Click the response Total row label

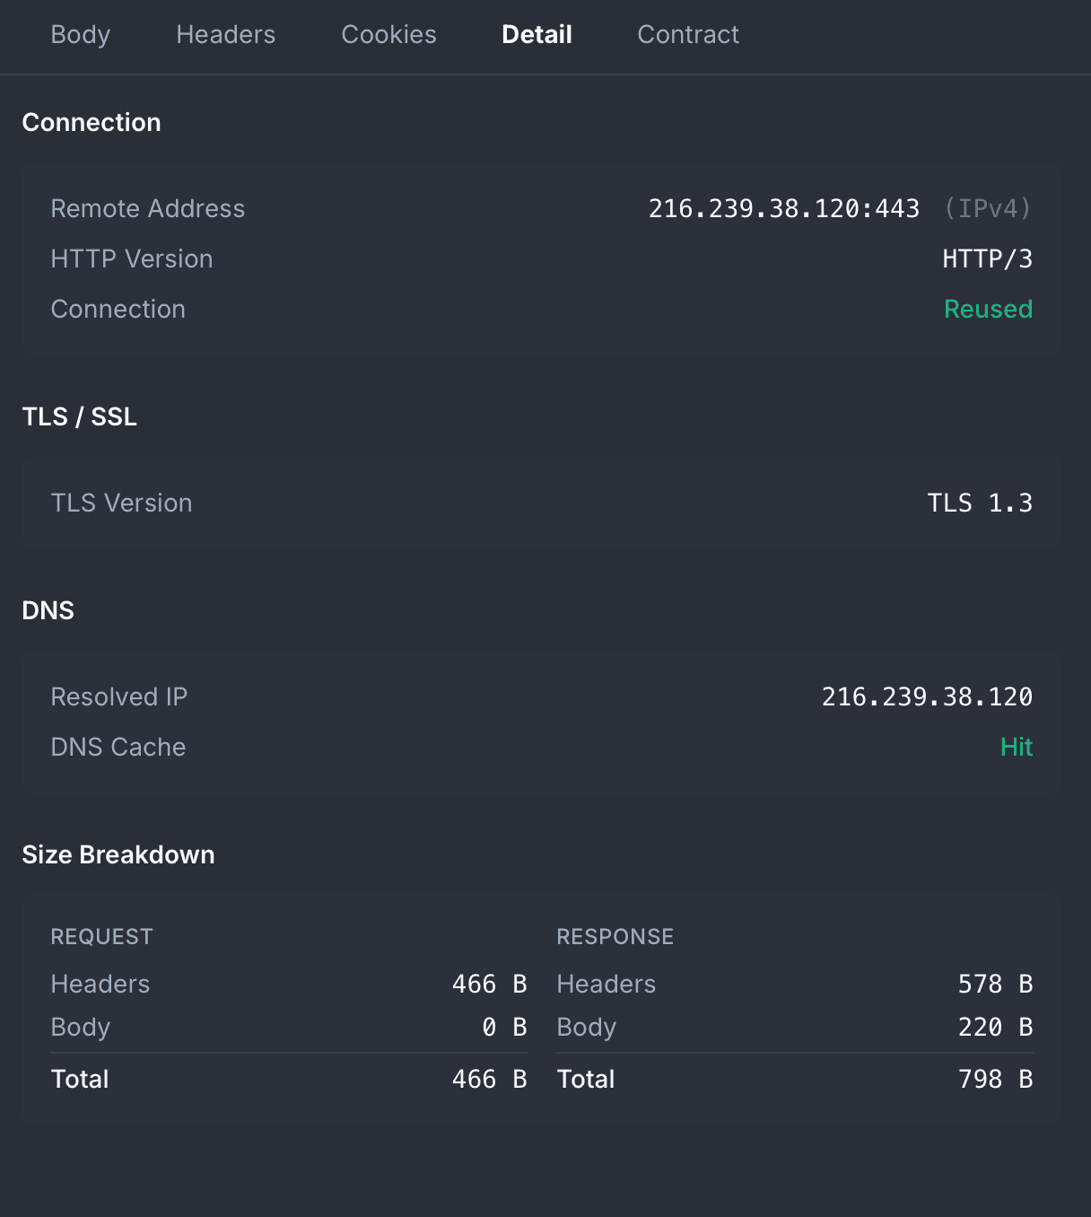[x=586, y=1079]
